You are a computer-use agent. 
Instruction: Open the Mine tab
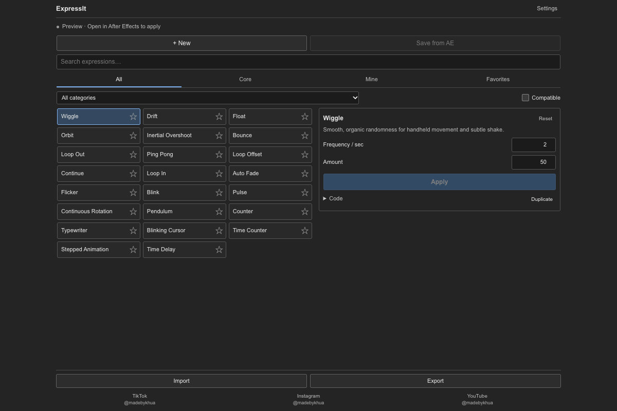(x=371, y=79)
